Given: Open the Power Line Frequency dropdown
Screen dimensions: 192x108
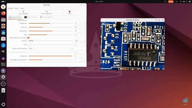Looking at the screenshot, I should (51, 48).
